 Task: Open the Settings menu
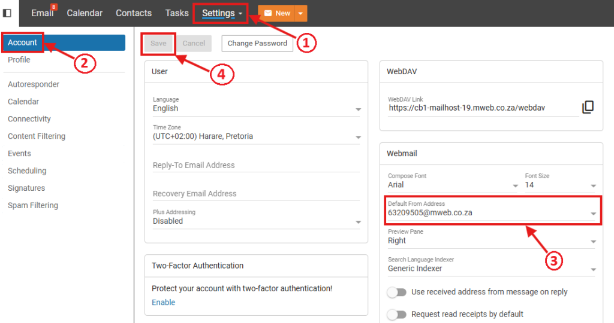click(x=221, y=13)
